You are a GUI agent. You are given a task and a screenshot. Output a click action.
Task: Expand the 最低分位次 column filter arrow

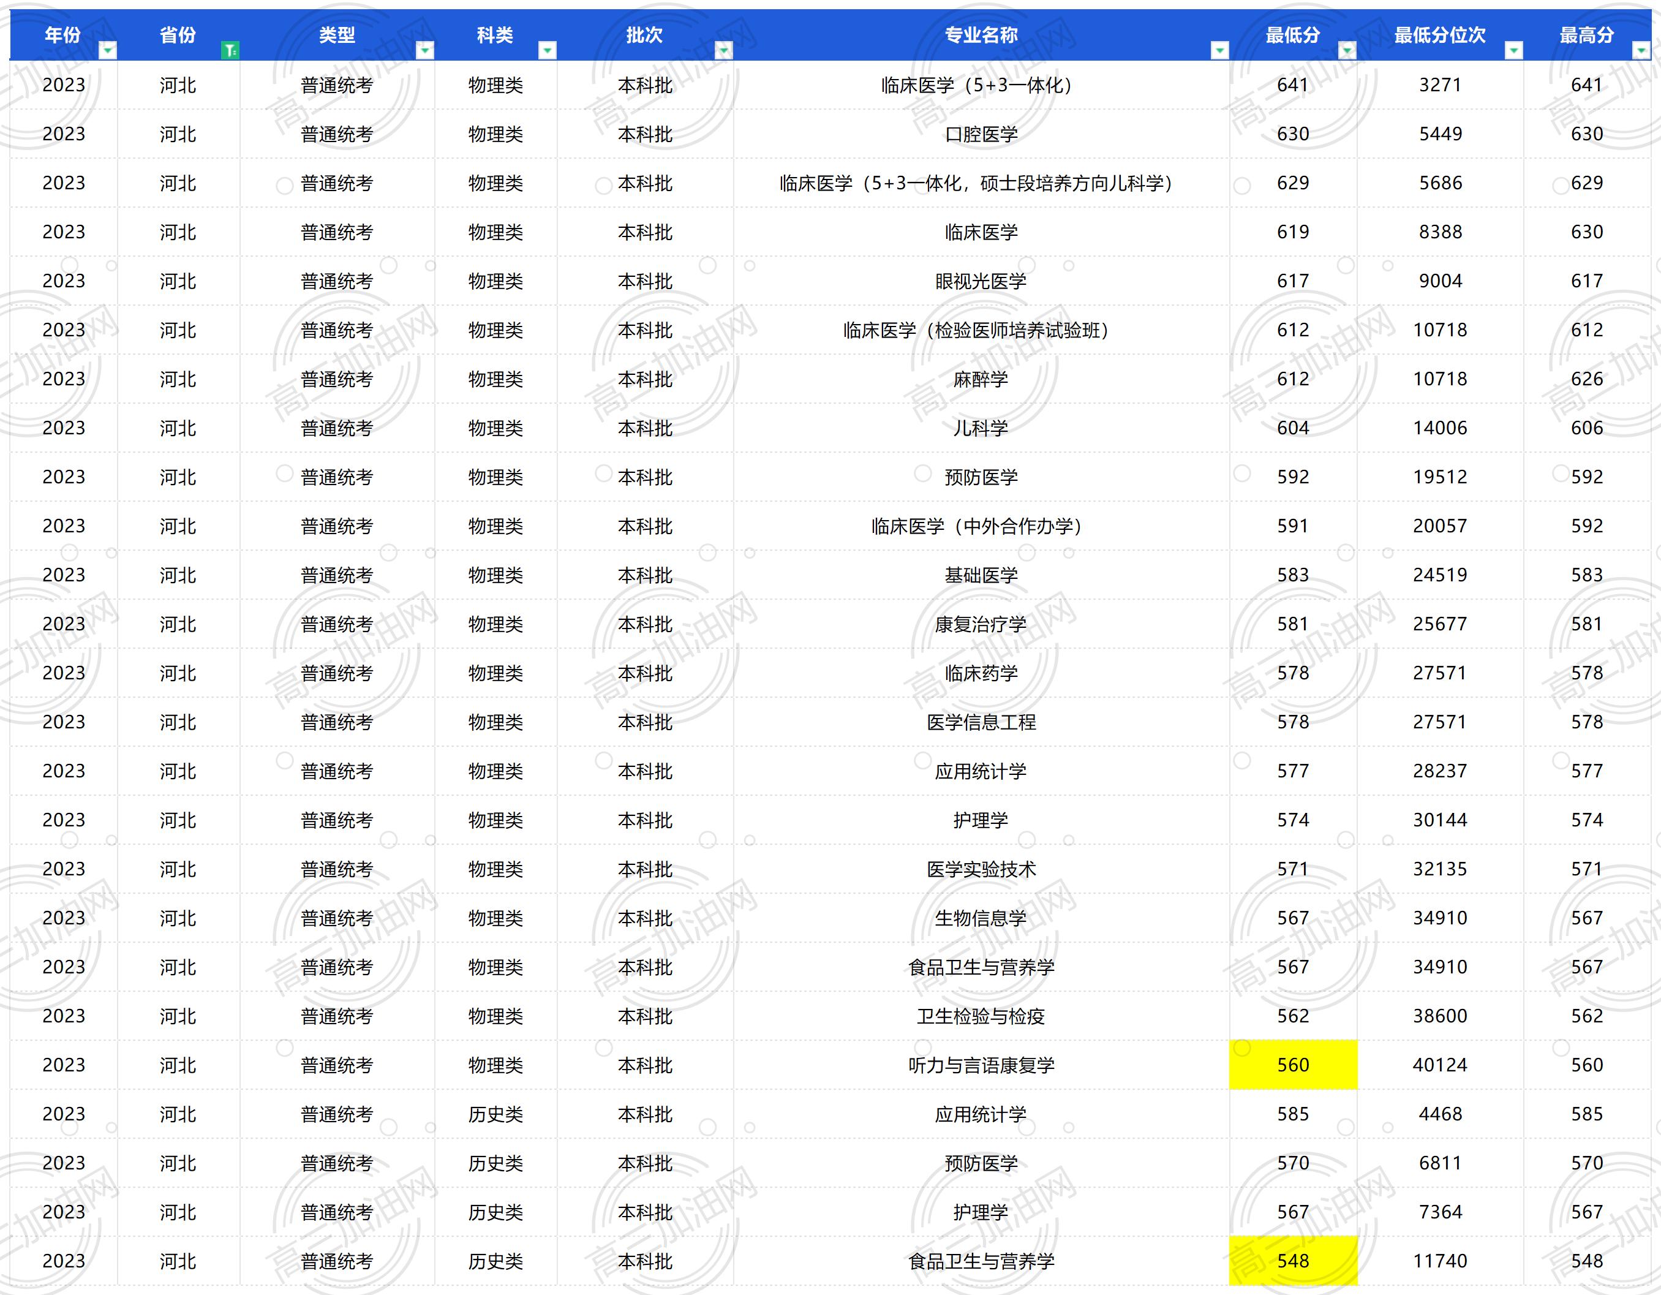coord(1513,50)
